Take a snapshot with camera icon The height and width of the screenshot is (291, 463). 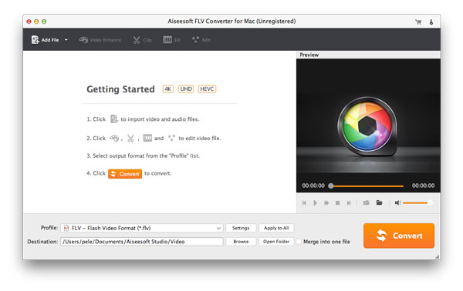click(x=366, y=202)
